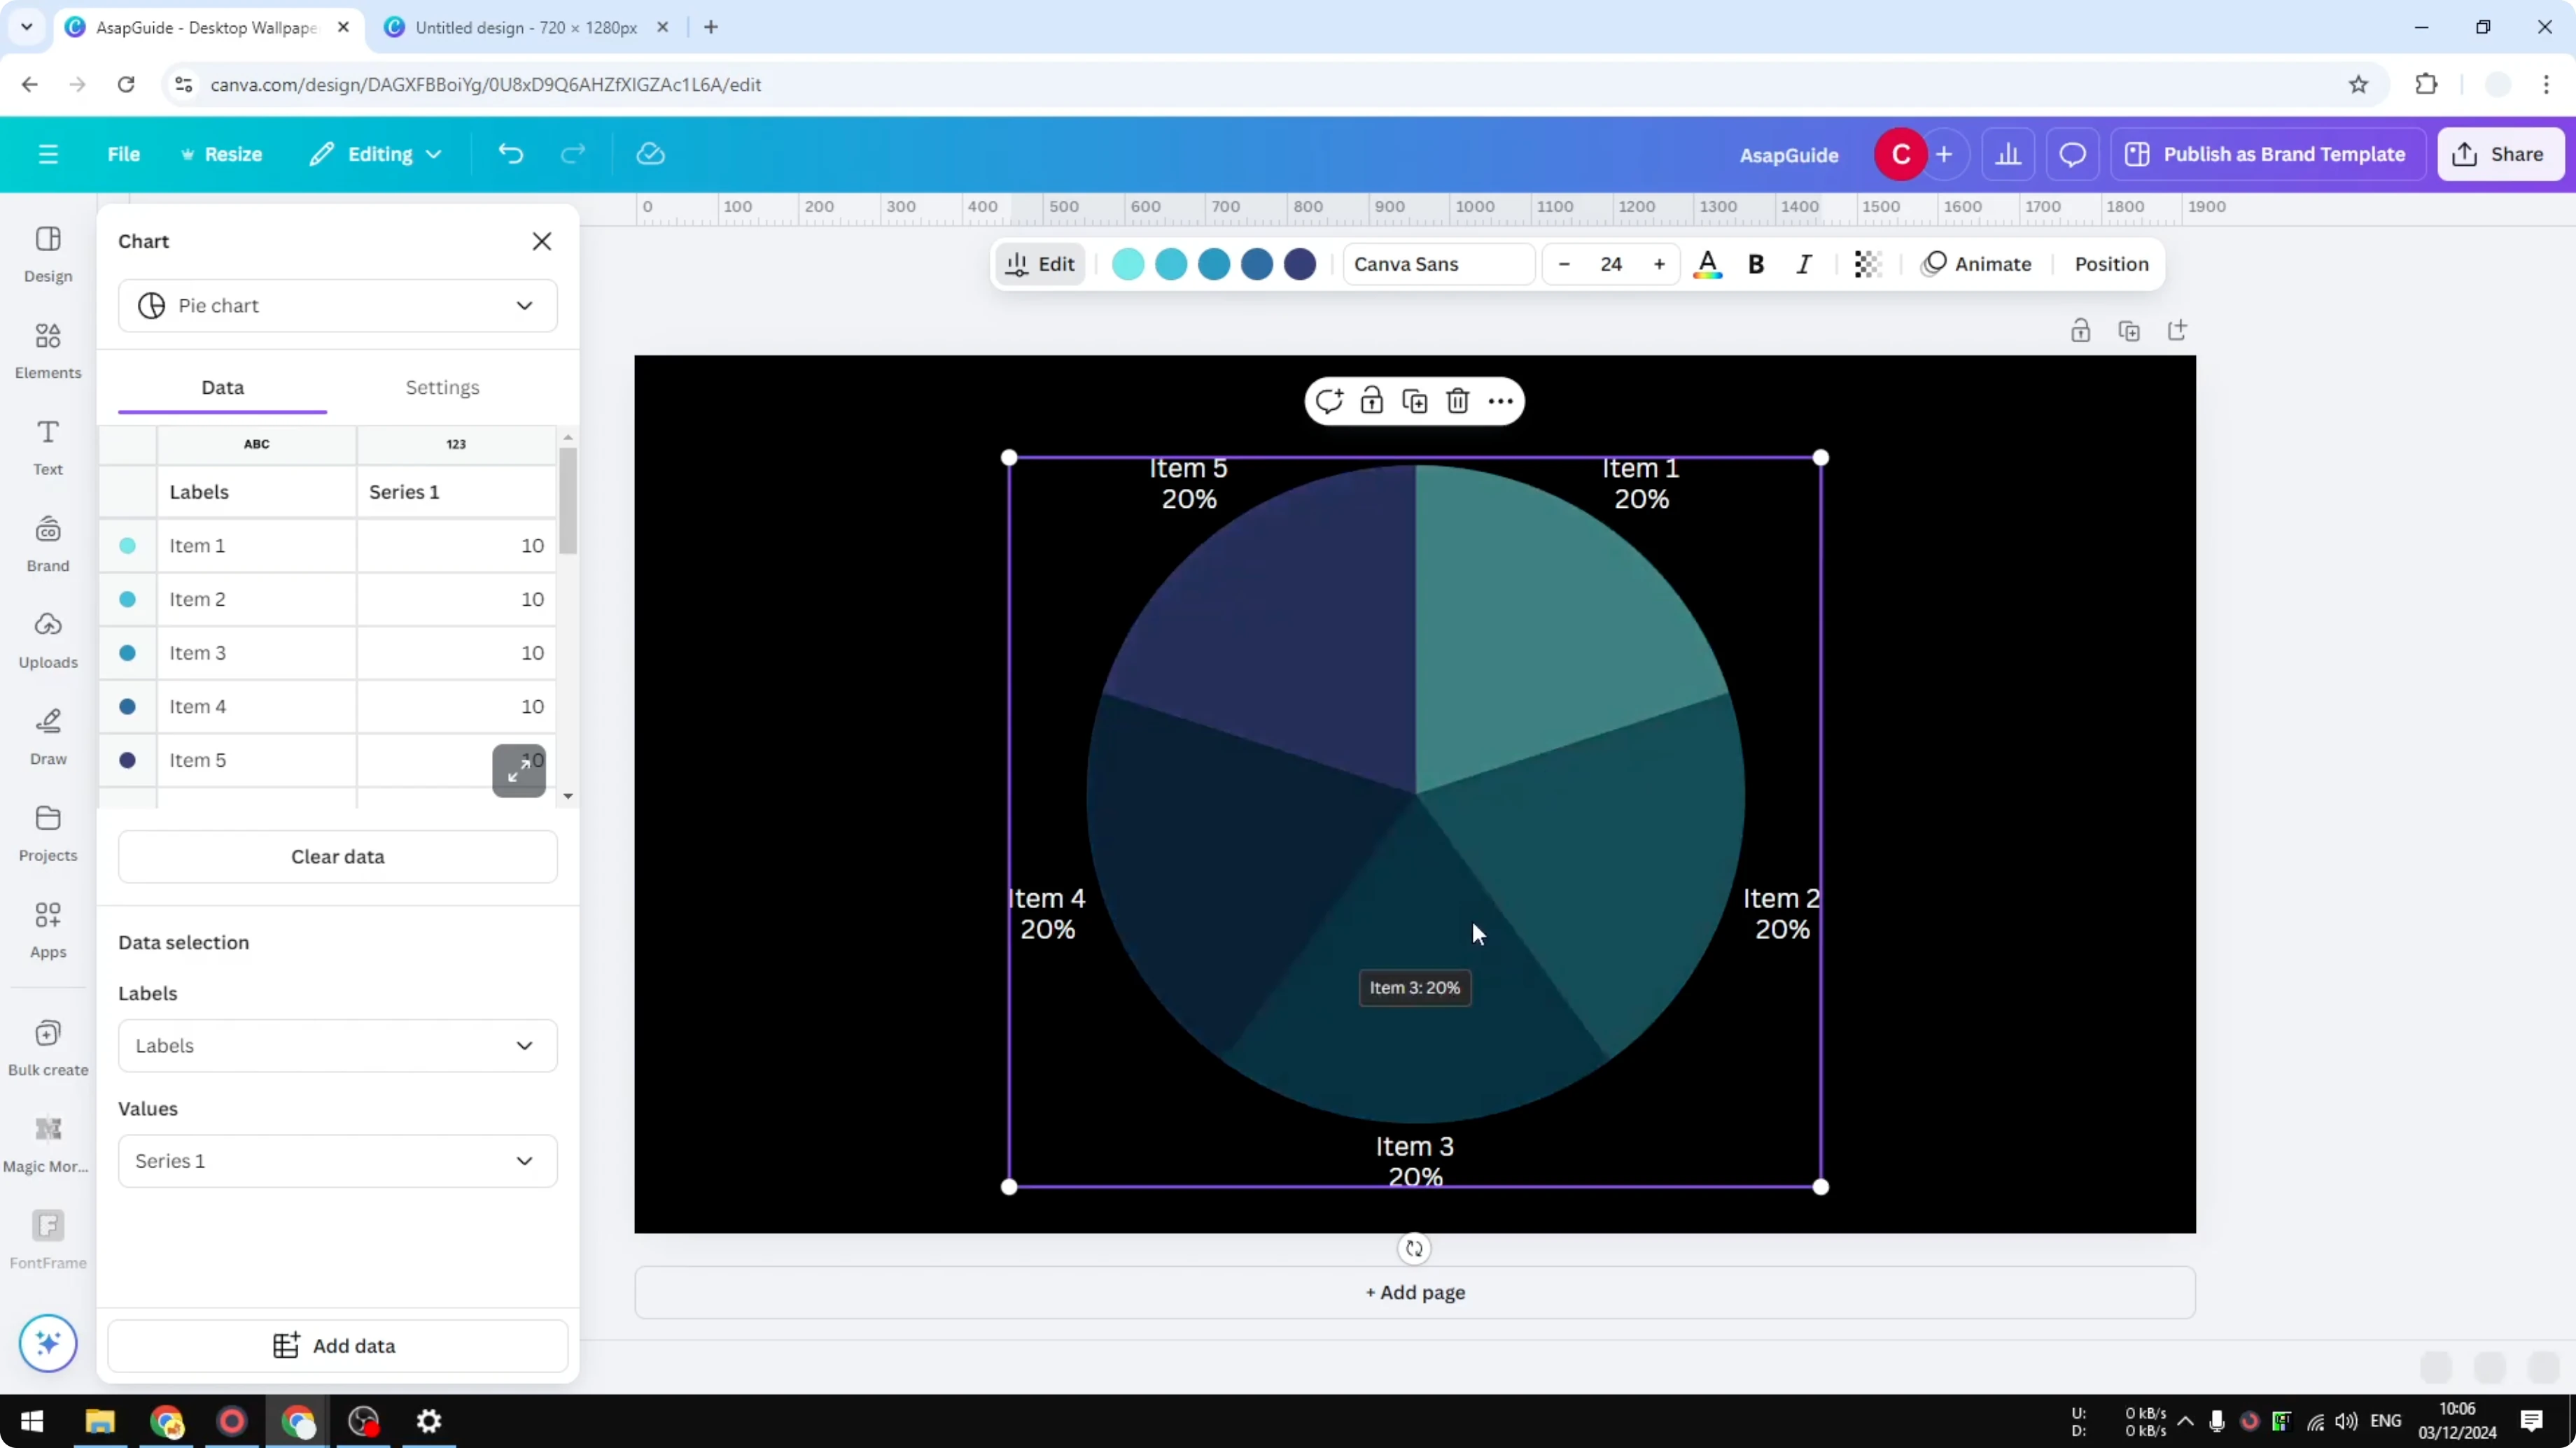Open the Uploads panel

(47, 639)
